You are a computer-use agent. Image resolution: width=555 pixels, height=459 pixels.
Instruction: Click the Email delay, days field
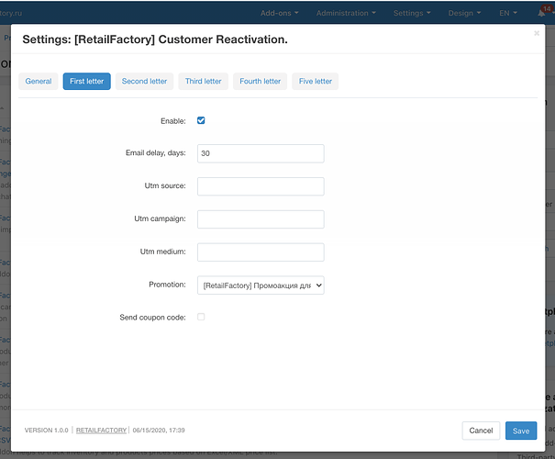tap(261, 153)
